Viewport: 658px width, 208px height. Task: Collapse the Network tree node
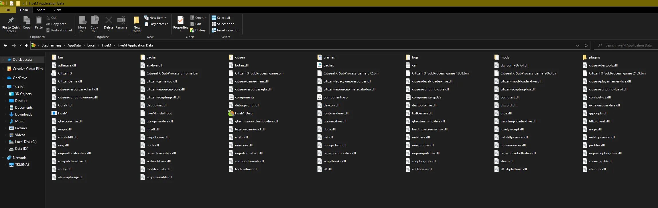click(x=3, y=158)
